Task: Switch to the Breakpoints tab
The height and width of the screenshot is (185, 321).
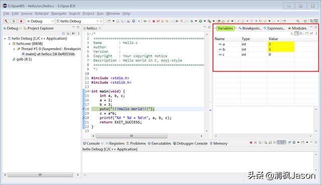Action: point(250,28)
